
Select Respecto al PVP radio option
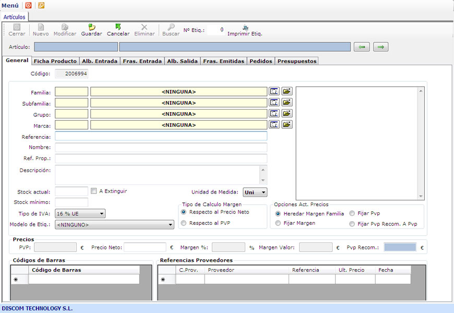[x=184, y=223]
